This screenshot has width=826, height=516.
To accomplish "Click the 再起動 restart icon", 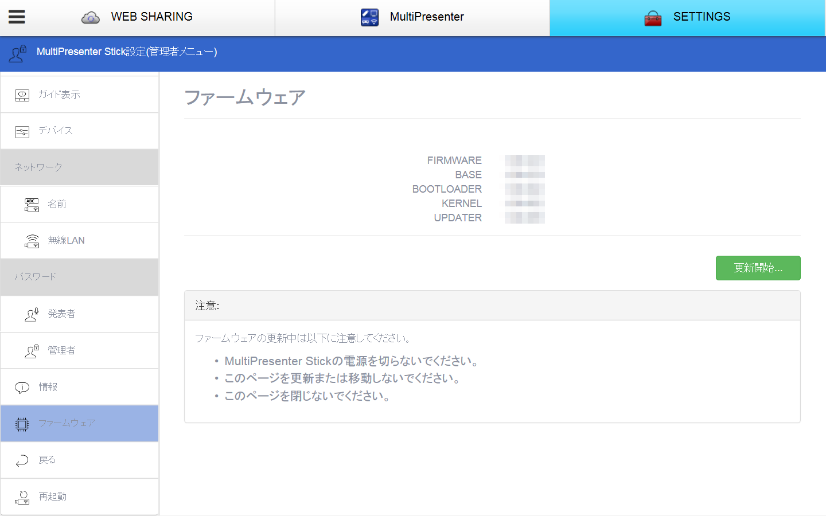I will click(x=22, y=497).
